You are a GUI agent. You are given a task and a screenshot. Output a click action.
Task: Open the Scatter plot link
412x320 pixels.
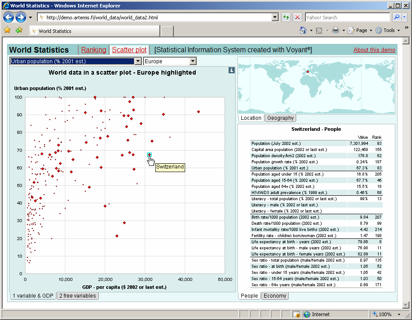(129, 50)
